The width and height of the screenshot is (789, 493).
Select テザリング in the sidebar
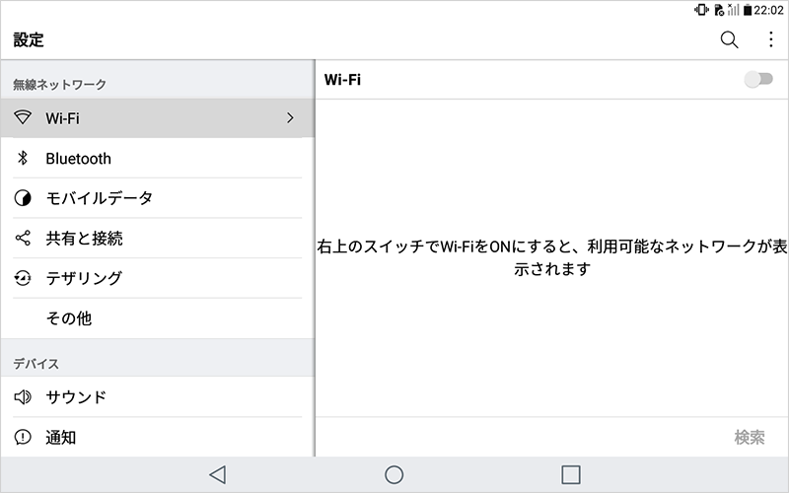point(158,278)
